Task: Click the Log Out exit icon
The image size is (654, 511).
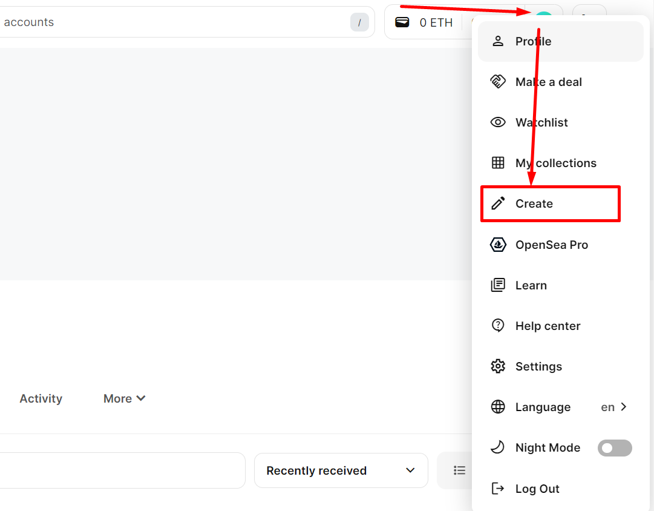Action: (498, 489)
